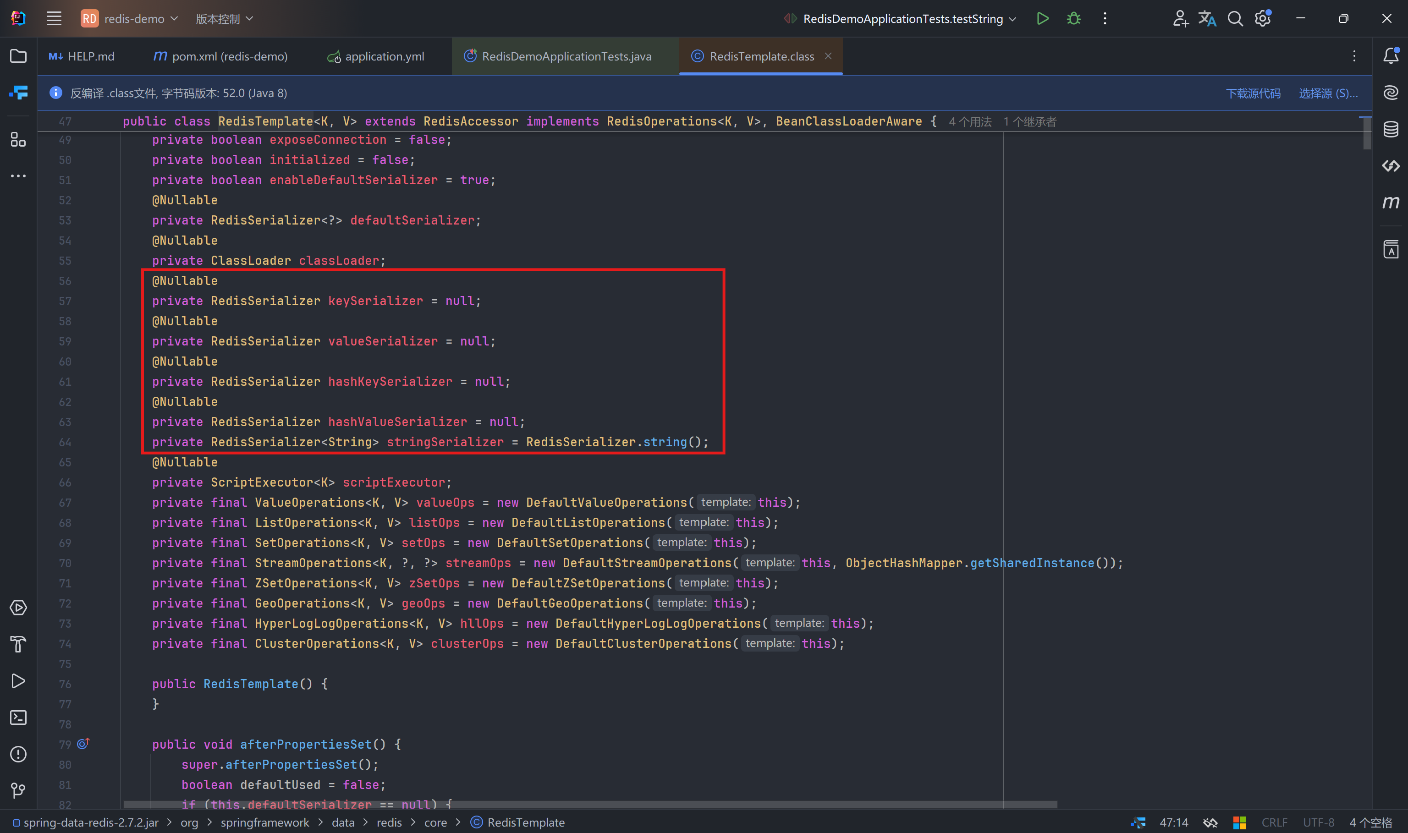Open the Git tool window icon

coord(18,790)
